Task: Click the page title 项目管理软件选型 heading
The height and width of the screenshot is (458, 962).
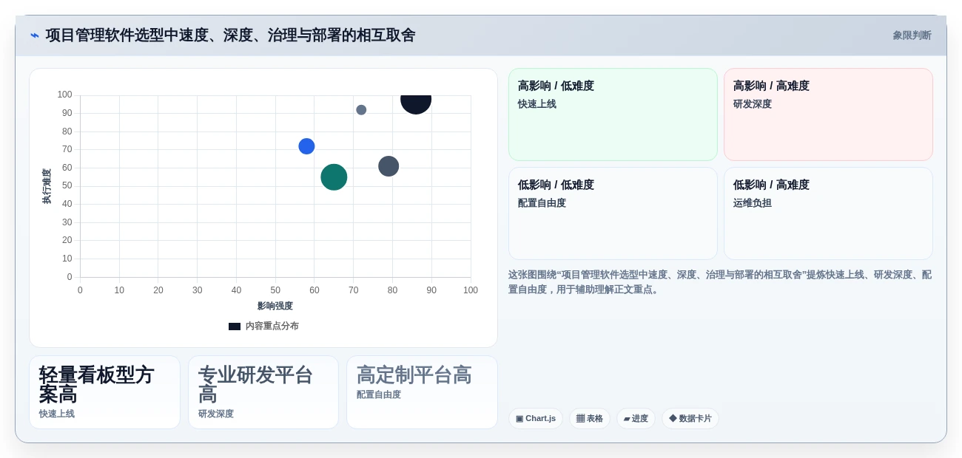Action: point(231,35)
